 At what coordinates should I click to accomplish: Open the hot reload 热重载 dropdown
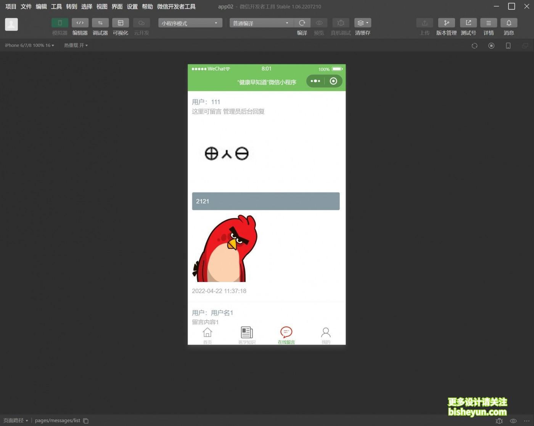click(x=76, y=45)
